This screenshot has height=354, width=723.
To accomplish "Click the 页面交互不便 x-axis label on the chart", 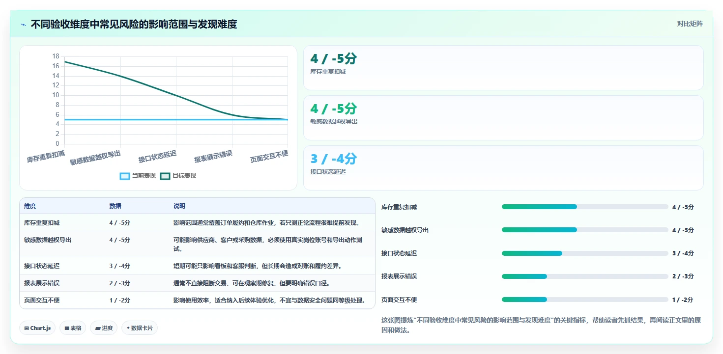I will click(269, 157).
